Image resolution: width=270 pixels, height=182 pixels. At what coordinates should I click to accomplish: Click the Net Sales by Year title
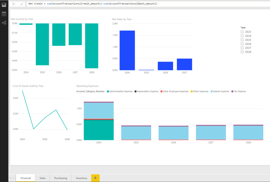coord(122,19)
